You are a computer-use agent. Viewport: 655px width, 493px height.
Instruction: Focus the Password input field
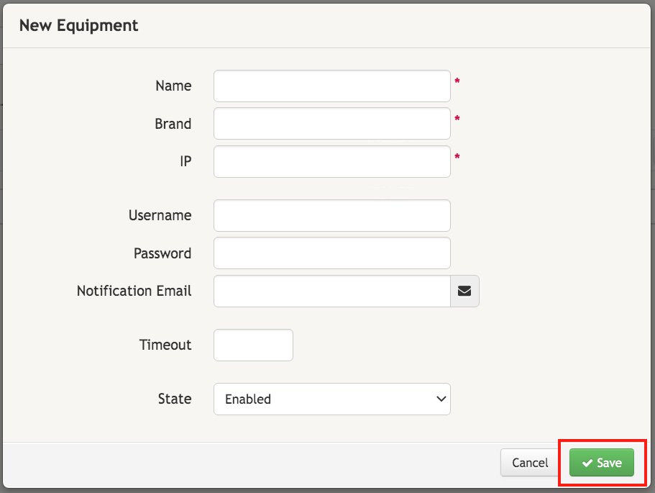(331, 253)
